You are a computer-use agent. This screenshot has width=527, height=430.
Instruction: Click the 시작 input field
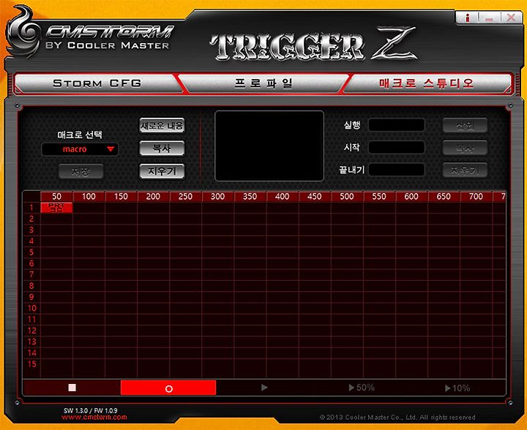pos(397,147)
